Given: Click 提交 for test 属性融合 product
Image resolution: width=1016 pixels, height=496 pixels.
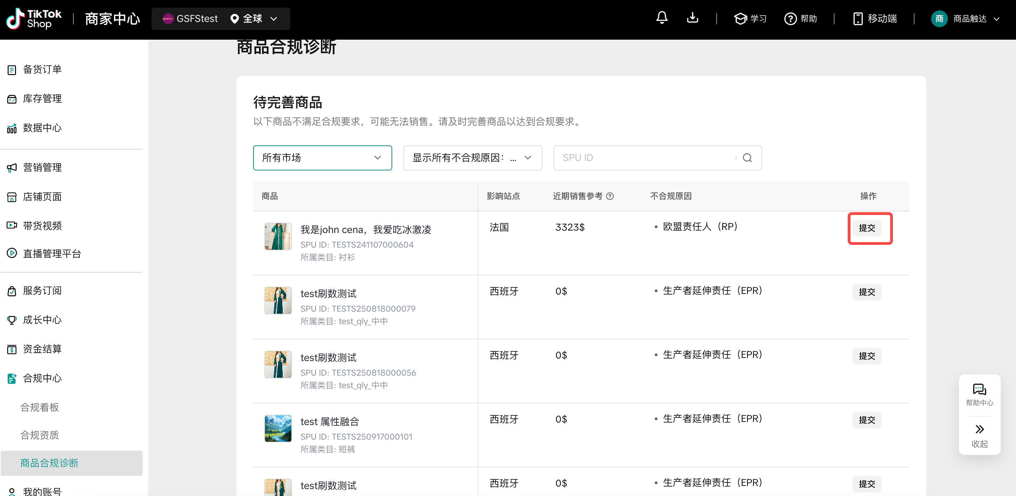Looking at the screenshot, I should click(866, 420).
